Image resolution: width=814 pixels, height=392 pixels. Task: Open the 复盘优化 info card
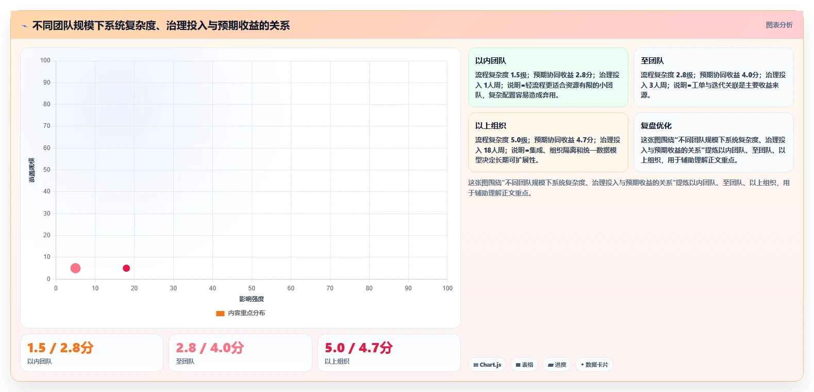713,142
